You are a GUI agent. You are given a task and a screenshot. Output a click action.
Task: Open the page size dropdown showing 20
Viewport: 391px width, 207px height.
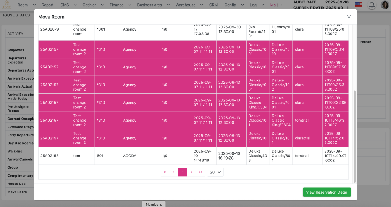tap(215, 172)
